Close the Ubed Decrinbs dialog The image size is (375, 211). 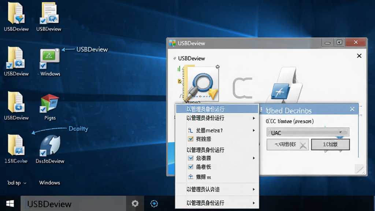(x=352, y=109)
